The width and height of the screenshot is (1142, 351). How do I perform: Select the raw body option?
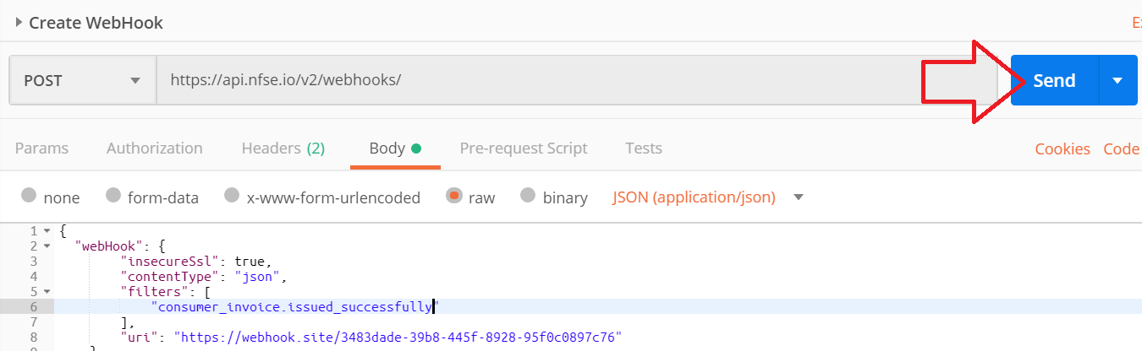pyautogui.click(x=454, y=197)
